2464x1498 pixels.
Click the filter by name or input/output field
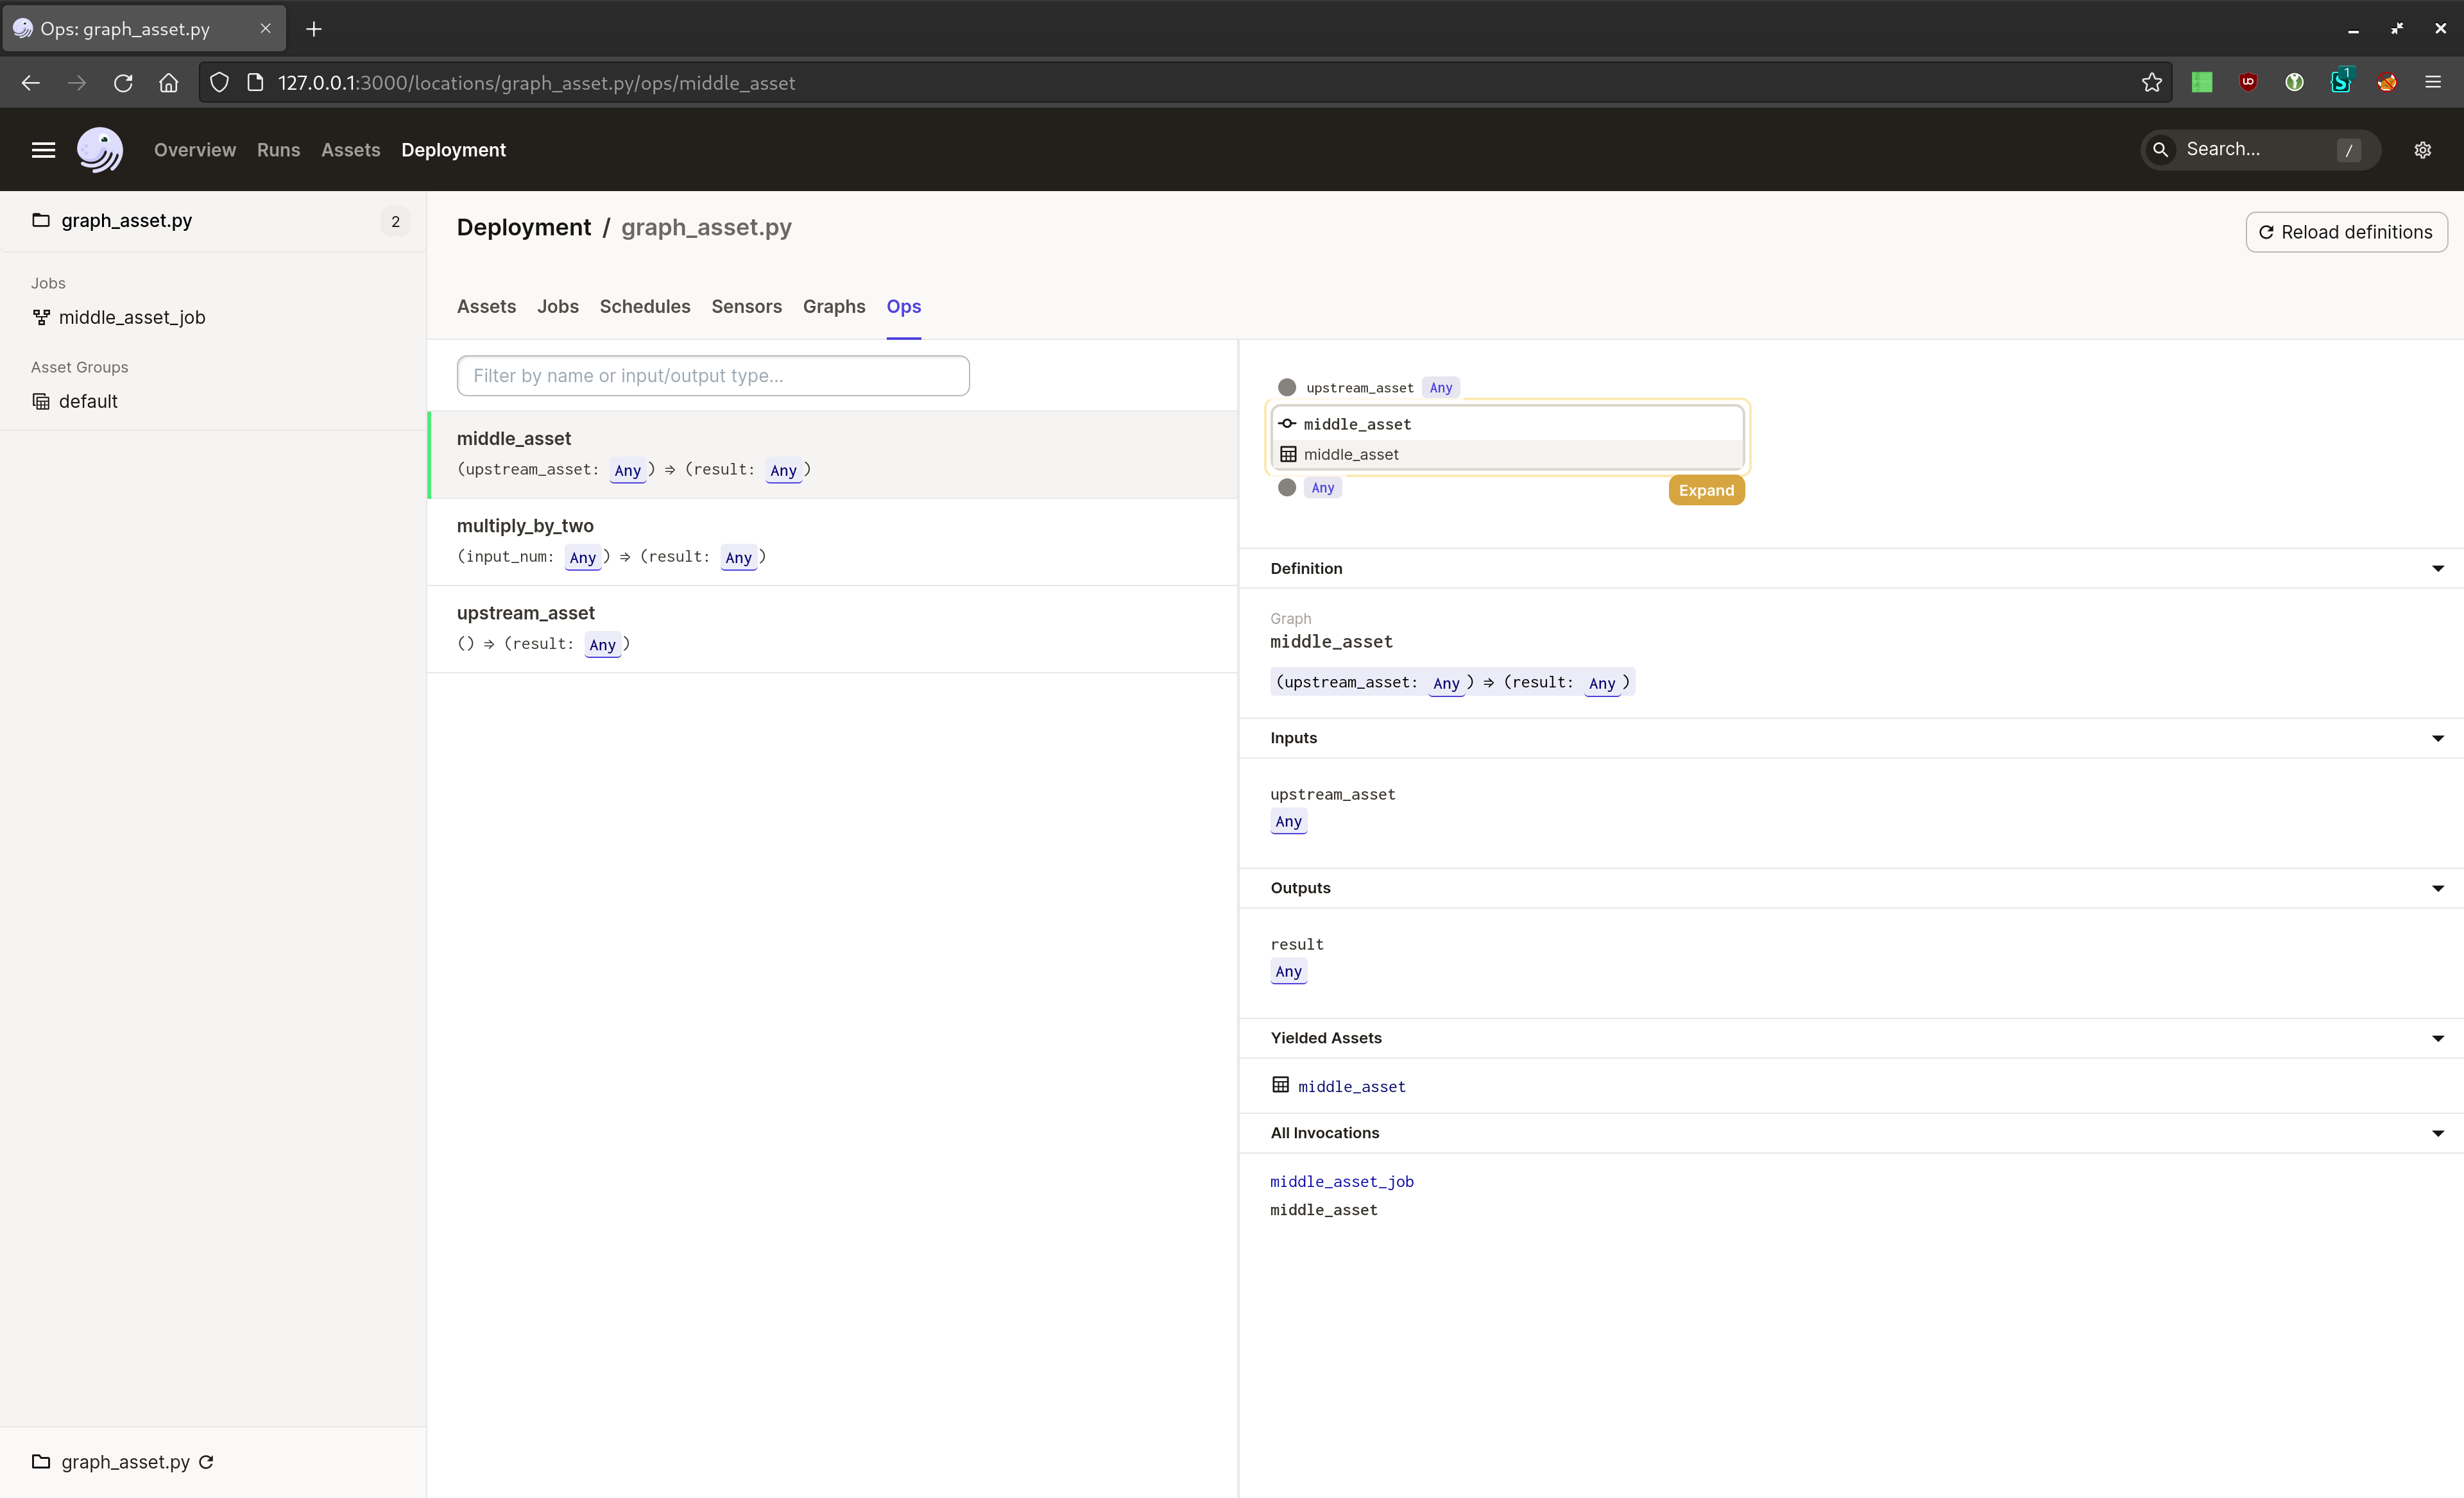[713, 376]
